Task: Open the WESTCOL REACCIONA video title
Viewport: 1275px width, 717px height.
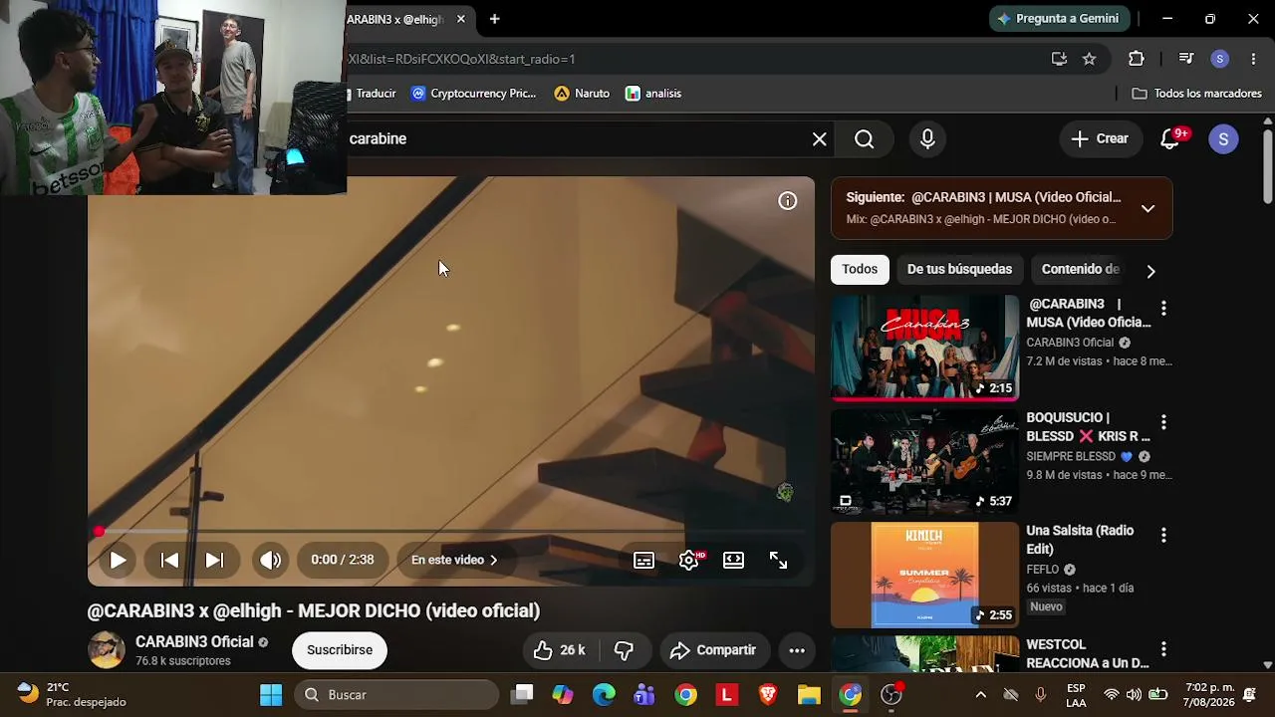Action: click(1088, 653)
